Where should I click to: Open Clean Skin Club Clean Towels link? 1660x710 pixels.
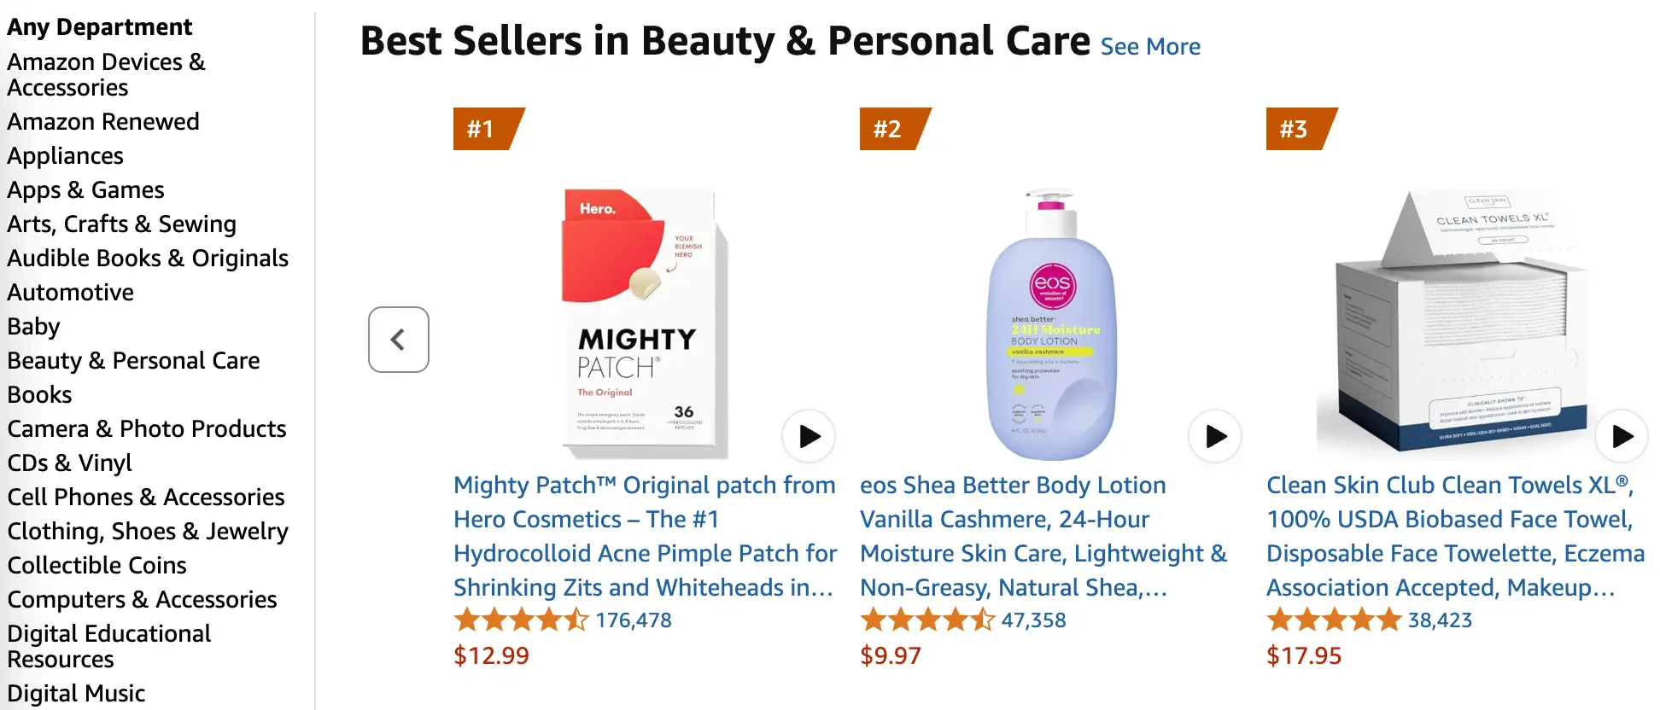(1455, 536)
